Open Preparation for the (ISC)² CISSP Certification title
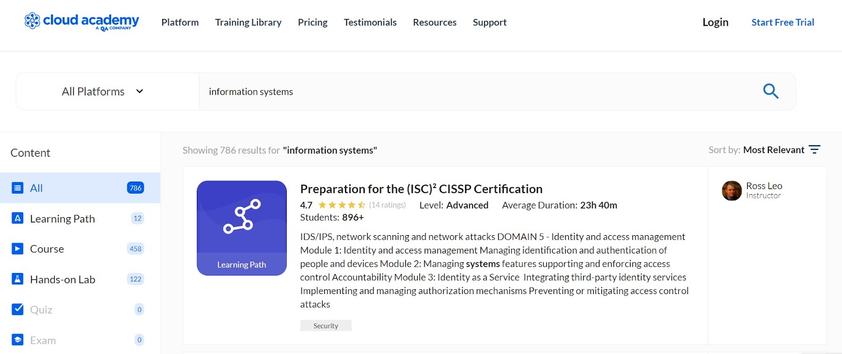This screenshot has height=354, width=842. 421,188
